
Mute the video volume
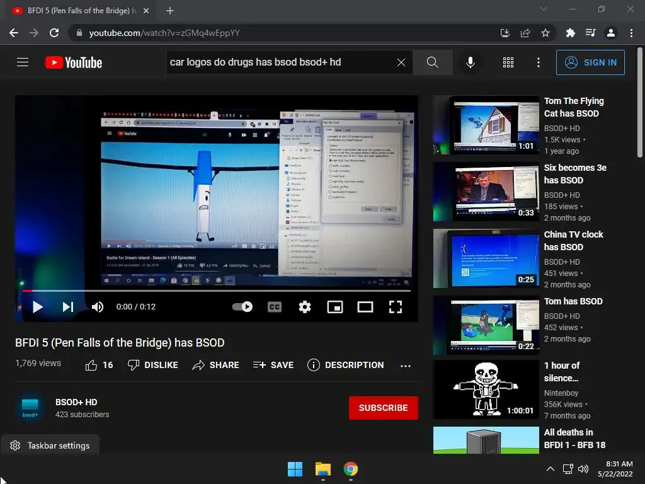coord(98,307)
